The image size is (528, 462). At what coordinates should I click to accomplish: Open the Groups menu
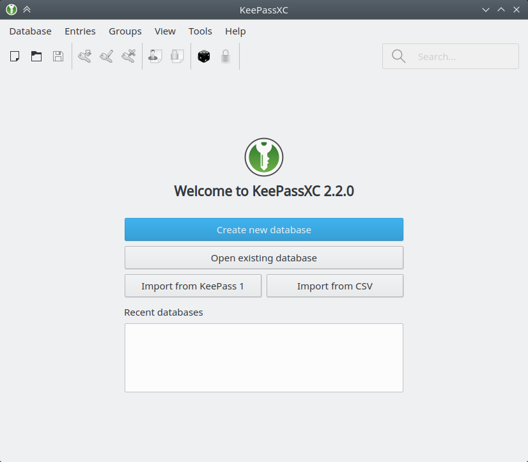point(125,31)
